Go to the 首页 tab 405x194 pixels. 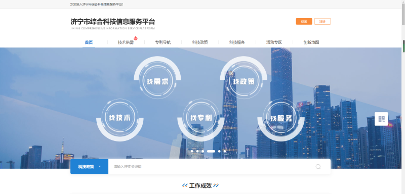(x=89, y=42)
